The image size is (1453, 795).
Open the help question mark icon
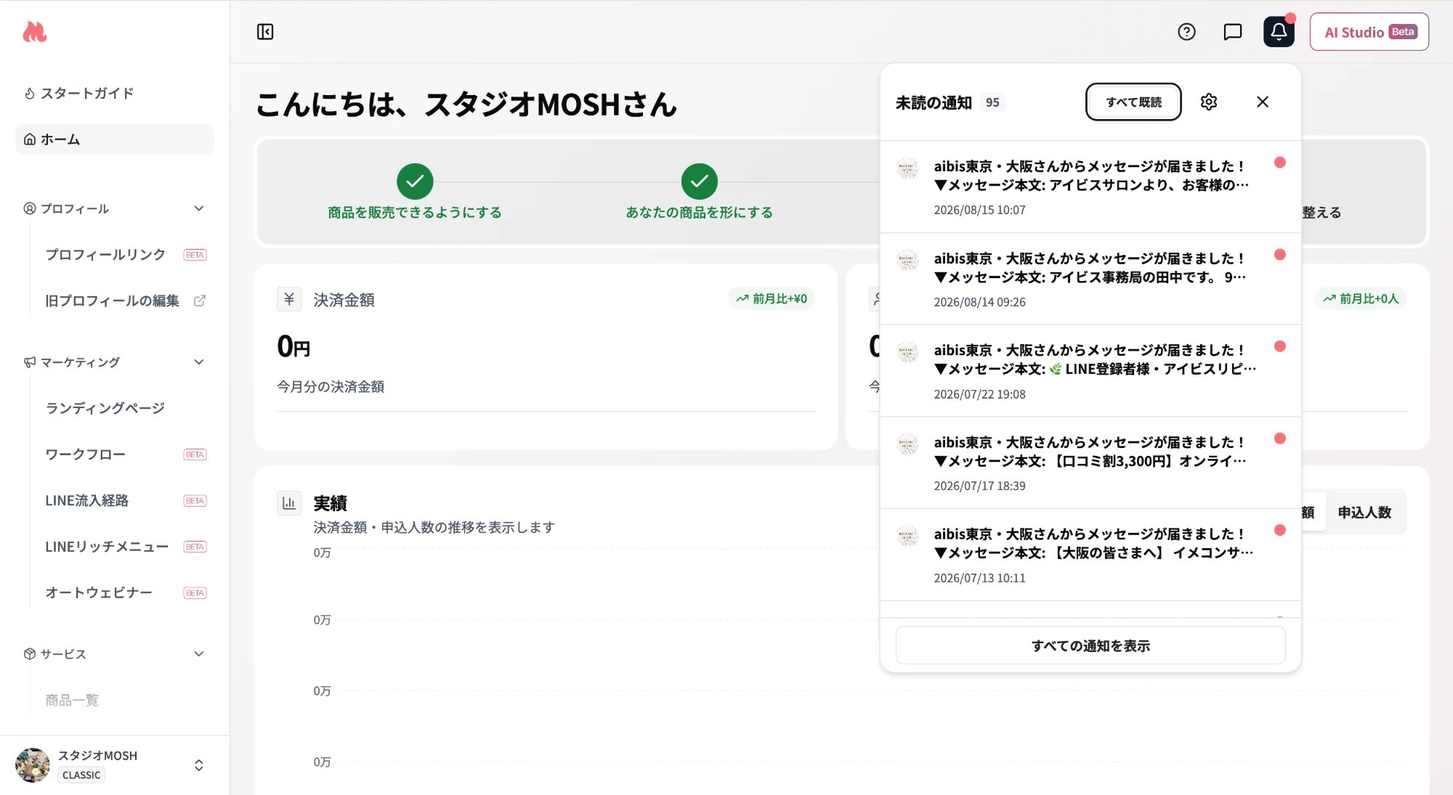[x=1186, y=32]
